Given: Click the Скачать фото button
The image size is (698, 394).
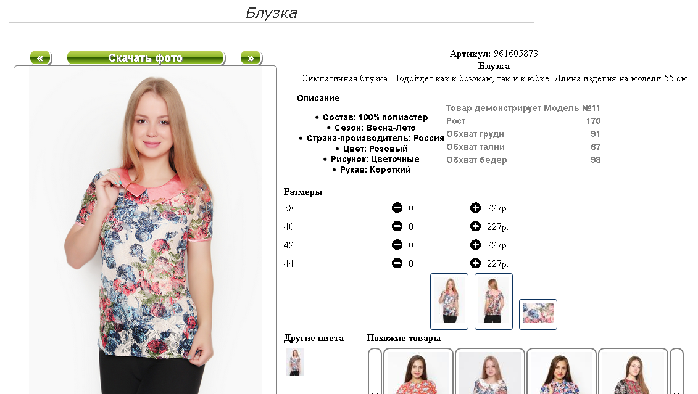Looking at the screenshot, I should pos(146,58).
